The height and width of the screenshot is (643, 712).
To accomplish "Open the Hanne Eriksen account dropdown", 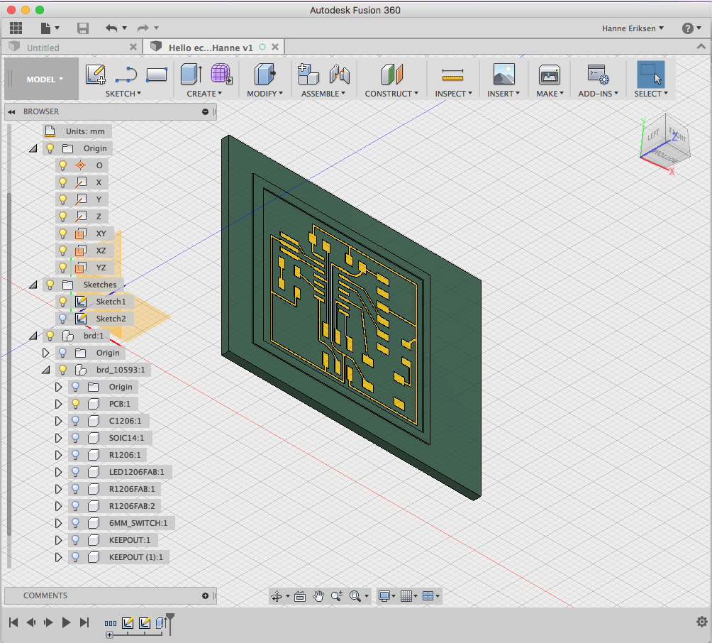I will 633,28.
